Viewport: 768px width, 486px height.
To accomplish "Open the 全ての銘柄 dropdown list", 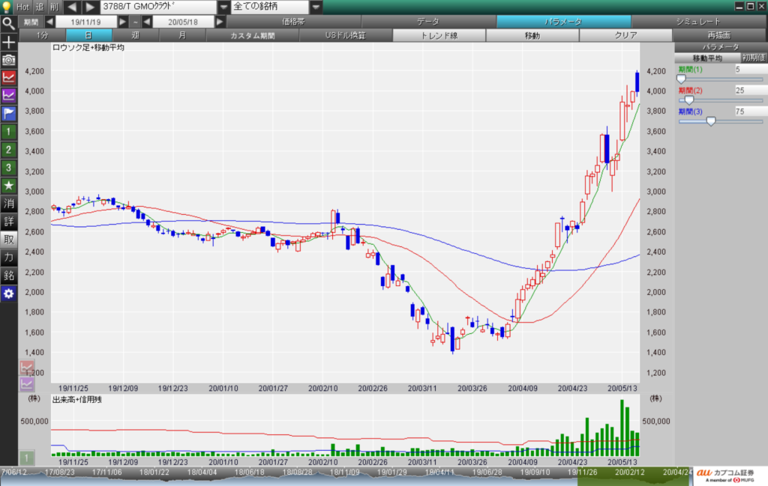I will (316, 7).
